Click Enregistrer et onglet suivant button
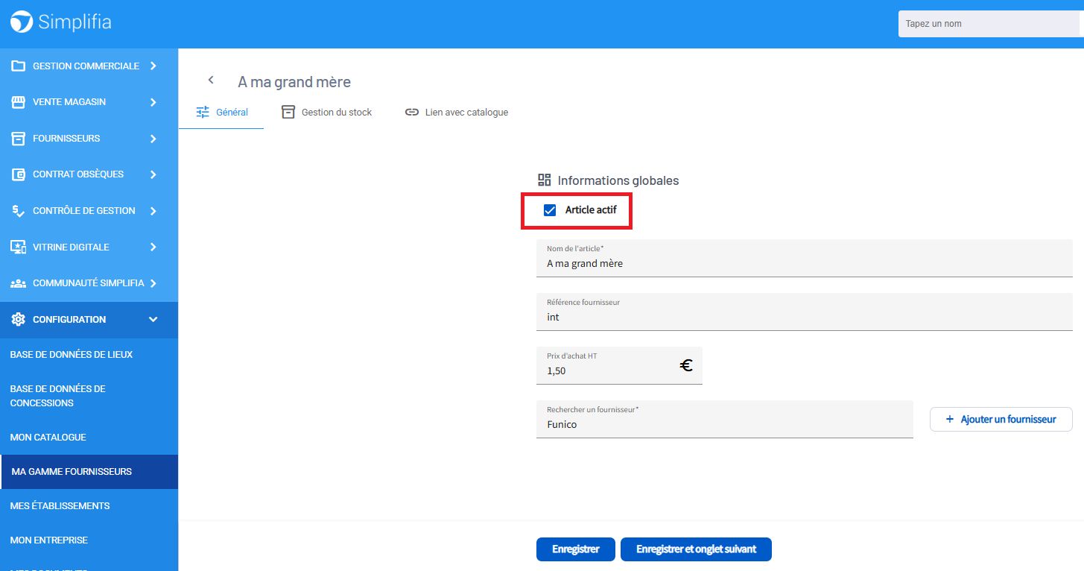The image size is (1084, 571). pos(696,549)
